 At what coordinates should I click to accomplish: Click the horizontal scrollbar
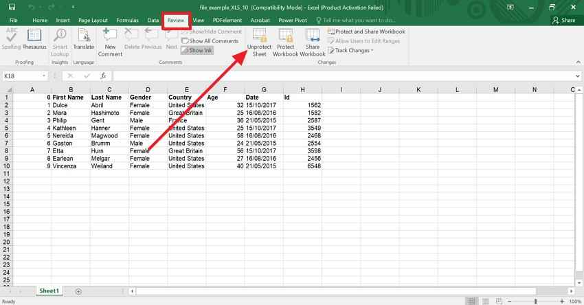pos(336,291)
